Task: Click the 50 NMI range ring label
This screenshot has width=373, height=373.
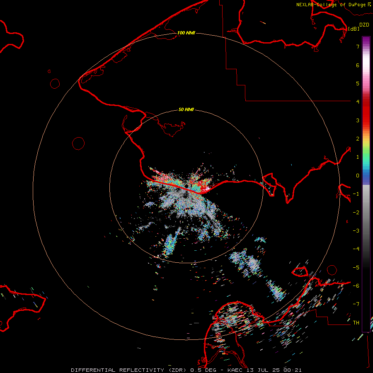Action: pos(186,109)
